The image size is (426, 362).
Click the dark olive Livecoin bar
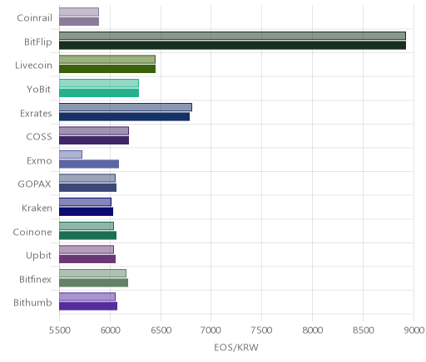point(107,69)
